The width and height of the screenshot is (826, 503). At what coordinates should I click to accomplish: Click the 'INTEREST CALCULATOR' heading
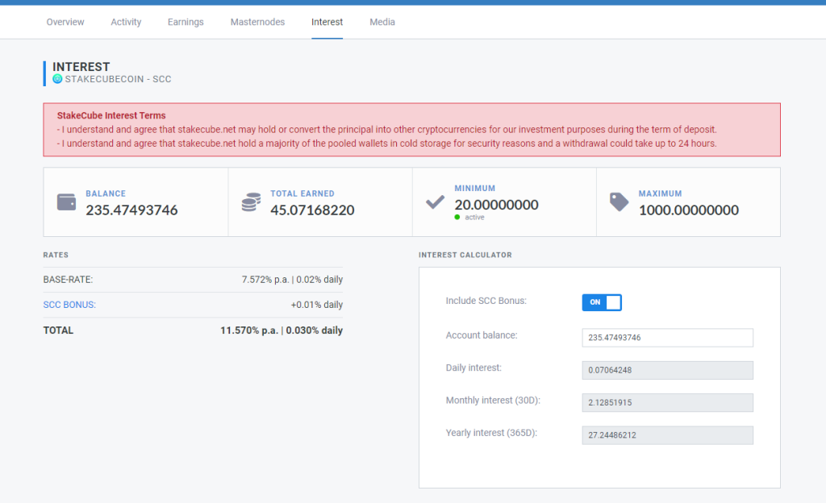[x=465, y=255]
